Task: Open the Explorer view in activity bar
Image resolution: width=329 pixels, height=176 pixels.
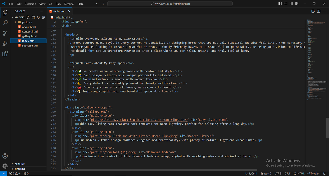Action: [5, 13]
